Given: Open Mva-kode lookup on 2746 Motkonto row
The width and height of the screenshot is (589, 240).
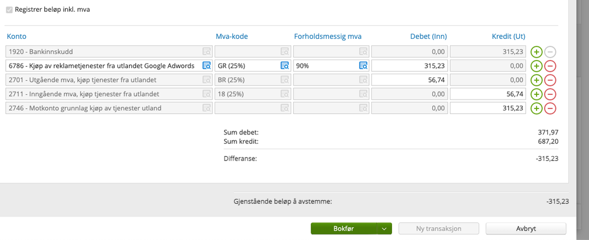Looking at the screenshot, I should pos(285,108).
